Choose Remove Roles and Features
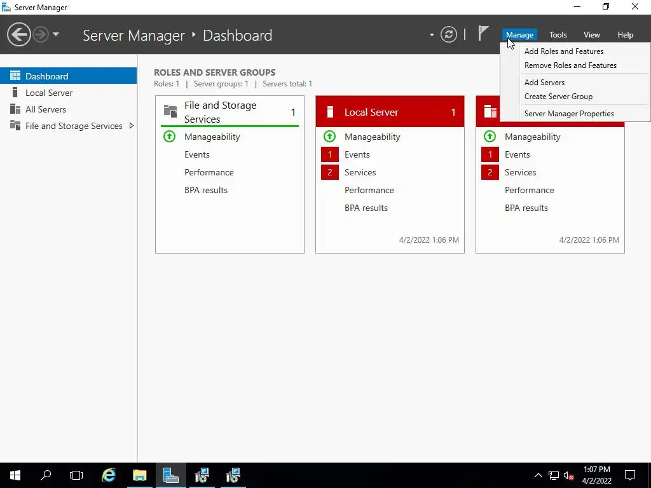The height and width of the screenshot is (488, 651). point(570,65)
